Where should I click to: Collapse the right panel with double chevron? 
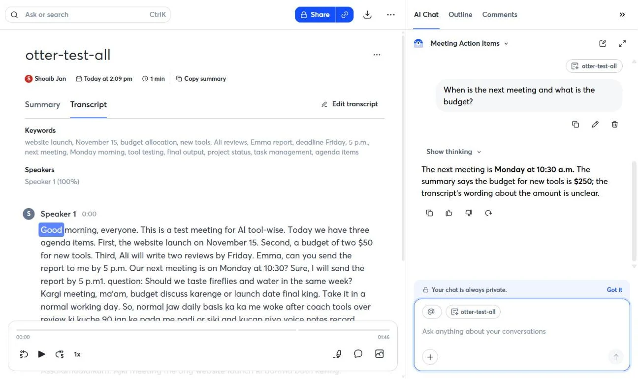click(622, 15)
